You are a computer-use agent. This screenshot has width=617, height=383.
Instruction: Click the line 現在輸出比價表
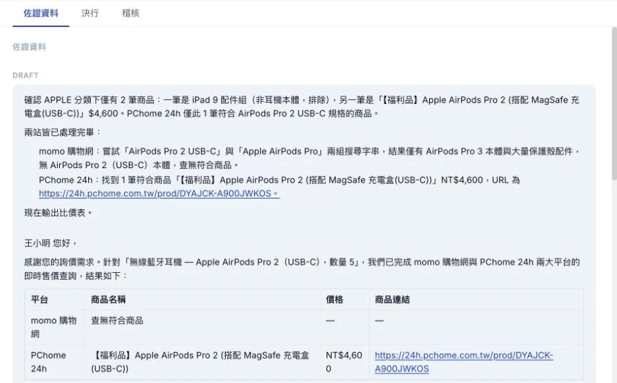tap(59, 213)
